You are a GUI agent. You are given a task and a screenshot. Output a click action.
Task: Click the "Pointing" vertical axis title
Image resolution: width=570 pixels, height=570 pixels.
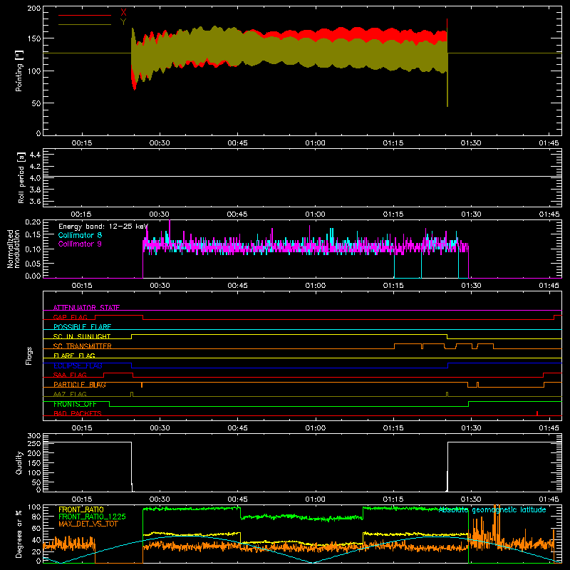[x=19, y=71]
